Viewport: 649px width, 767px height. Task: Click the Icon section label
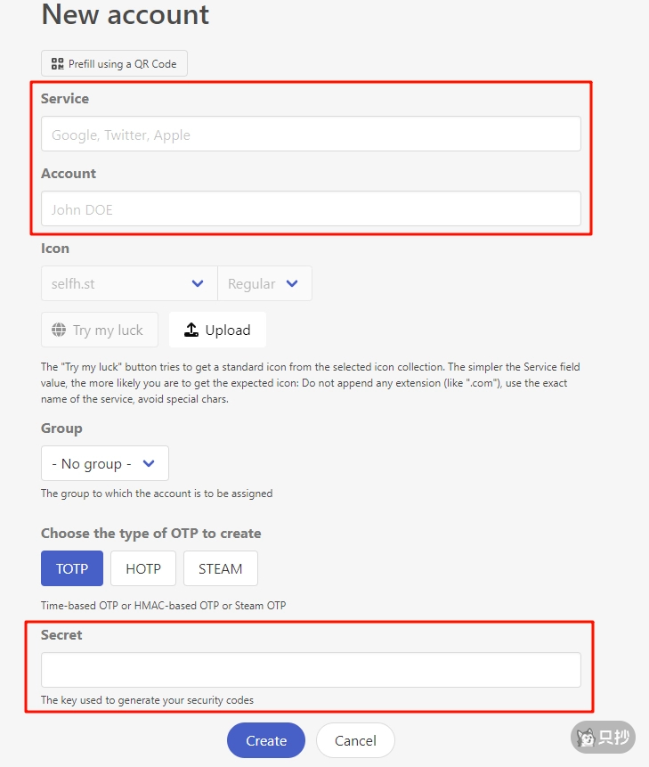click(55, 248)
